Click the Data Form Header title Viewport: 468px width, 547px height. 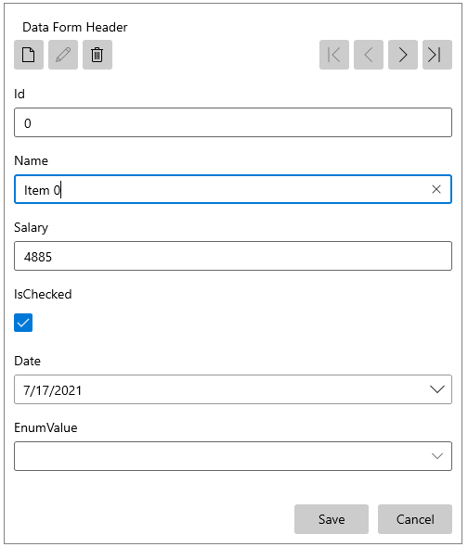(75, 27)
